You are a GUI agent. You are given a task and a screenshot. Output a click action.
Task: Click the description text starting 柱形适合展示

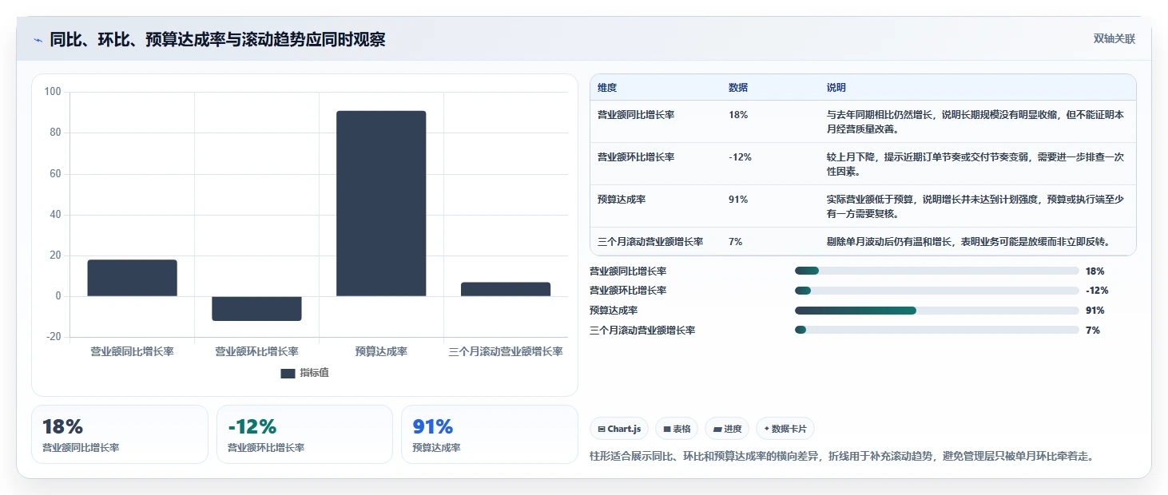841,457
